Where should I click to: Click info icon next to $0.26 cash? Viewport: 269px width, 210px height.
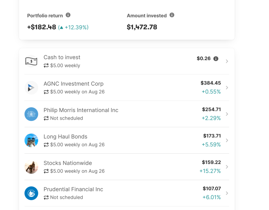pos(216,59)
